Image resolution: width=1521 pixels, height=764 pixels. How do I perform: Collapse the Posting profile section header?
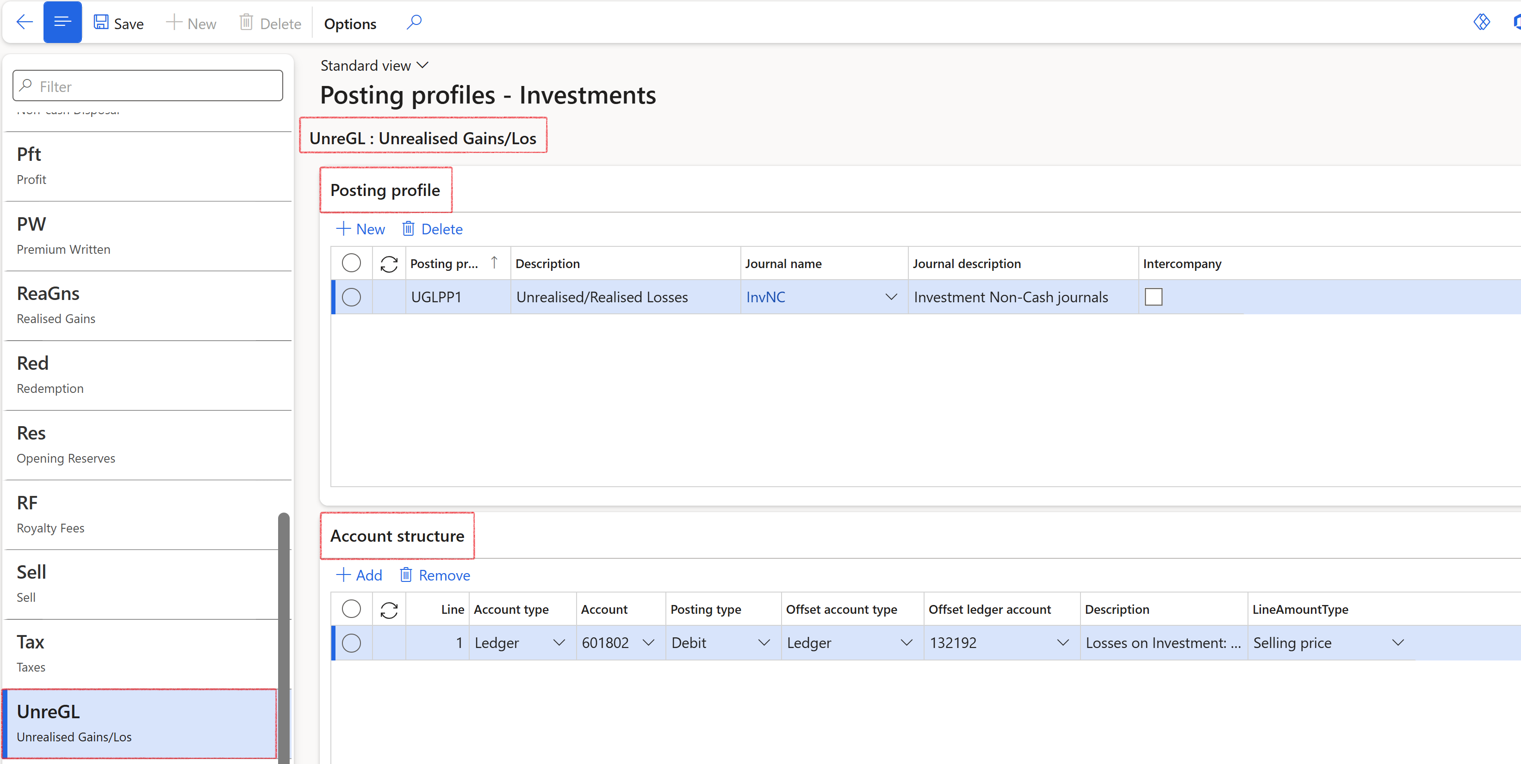point(385,190)
